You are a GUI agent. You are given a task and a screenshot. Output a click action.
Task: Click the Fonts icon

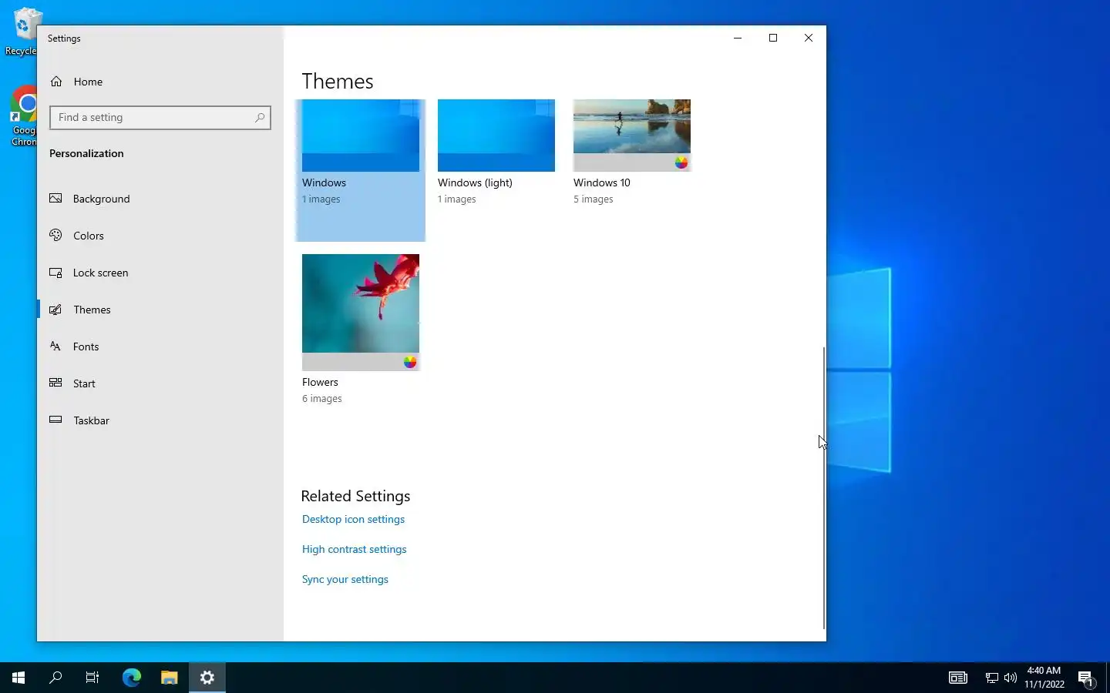55,346
